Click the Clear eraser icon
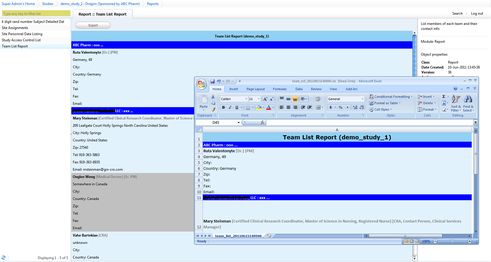Image resolution: width=491 pixels, height=262 pixels. pos(444,109)
